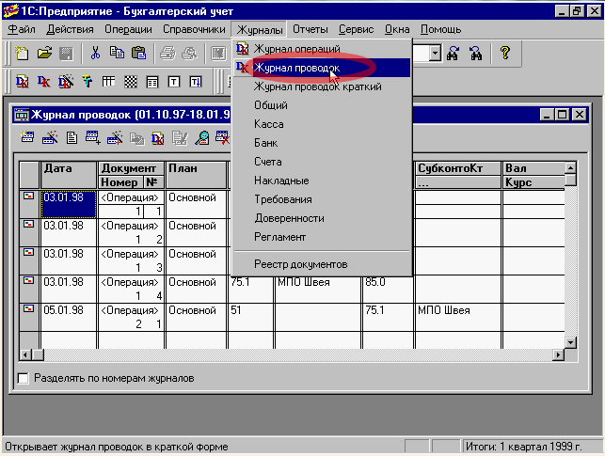The height and width of the screenshot is (456, 605).
Task: Click the magnifier search icon in the journal toolbar
Action: click(201, 138)
